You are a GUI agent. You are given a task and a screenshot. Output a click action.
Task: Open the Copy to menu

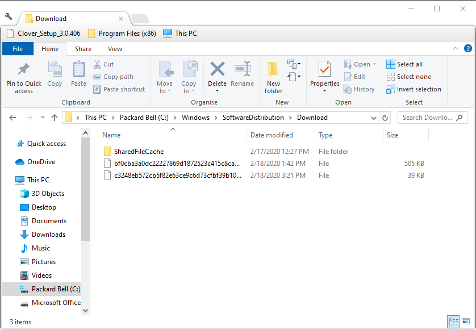click(189, 77)
